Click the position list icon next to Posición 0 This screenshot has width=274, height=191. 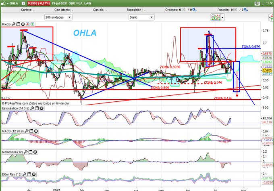[x=235, y=10]
